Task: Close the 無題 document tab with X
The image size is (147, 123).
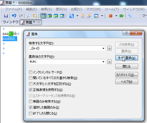Action: [x=39, y=22]
